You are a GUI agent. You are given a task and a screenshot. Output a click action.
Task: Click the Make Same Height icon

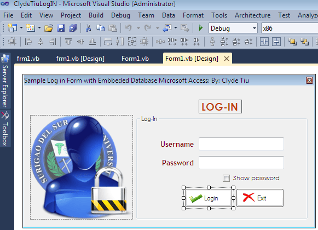(x=120, y=42)
